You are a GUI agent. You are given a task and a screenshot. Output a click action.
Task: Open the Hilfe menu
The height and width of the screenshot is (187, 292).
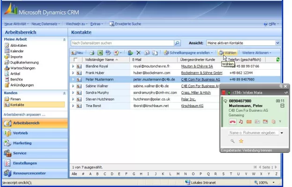click(271, 24)
